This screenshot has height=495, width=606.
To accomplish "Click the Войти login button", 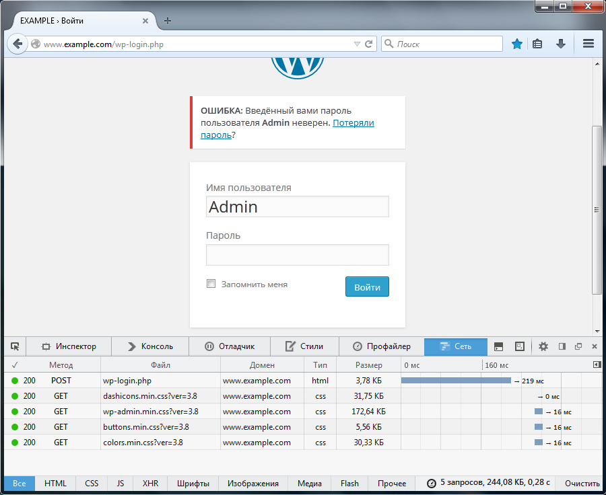I will point(367,287).
